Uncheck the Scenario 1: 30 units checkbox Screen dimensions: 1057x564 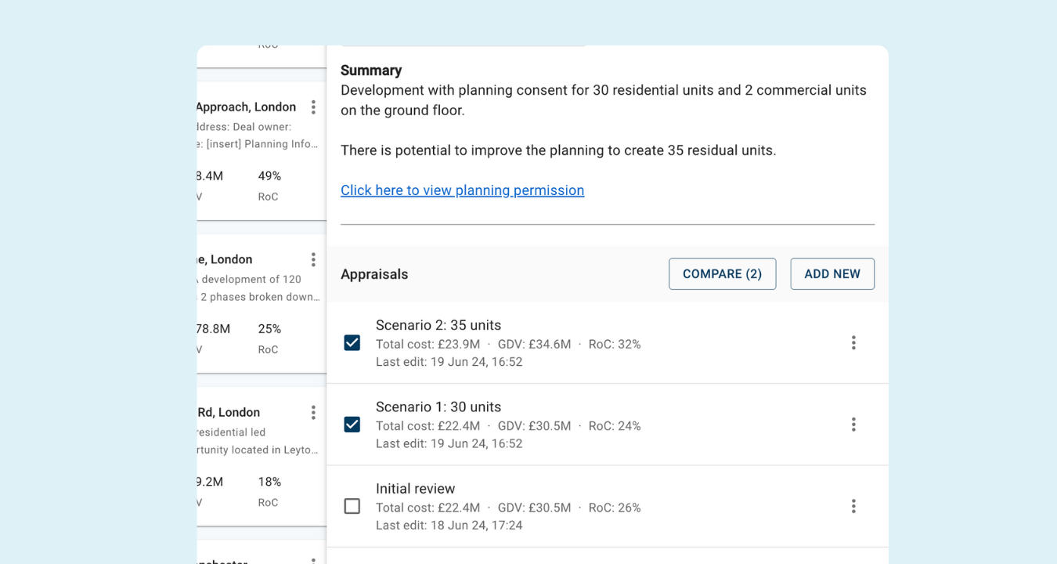352,424
